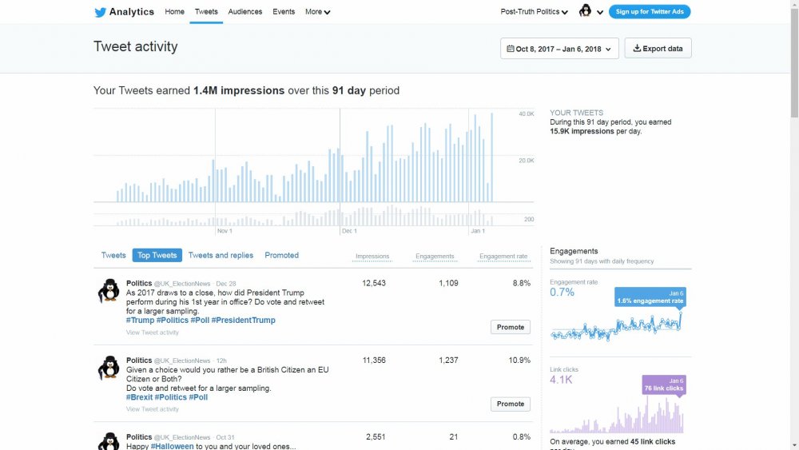Click the Jan 6 engagement rate chart marker

coord(682,312)
